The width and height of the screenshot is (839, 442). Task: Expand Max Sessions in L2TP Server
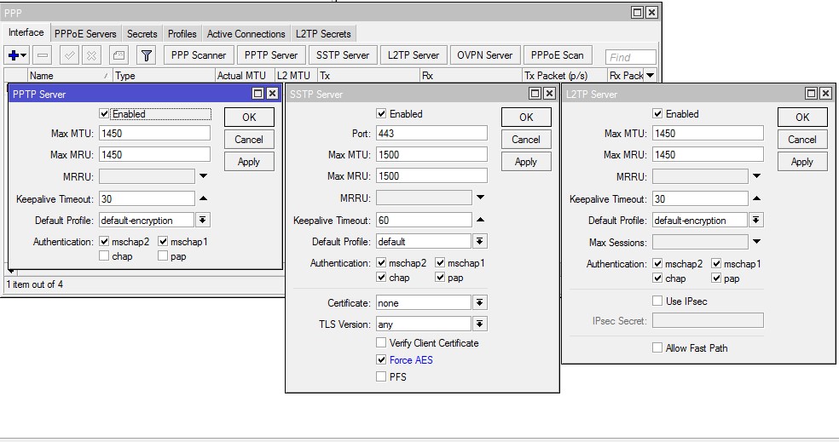pos(756,242)
